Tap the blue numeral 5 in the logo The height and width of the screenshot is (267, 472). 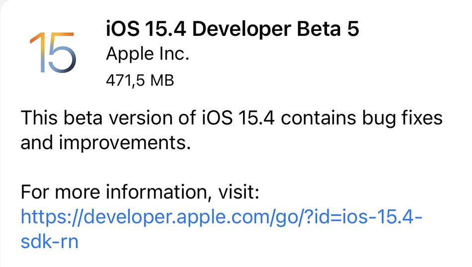point(62,52)
